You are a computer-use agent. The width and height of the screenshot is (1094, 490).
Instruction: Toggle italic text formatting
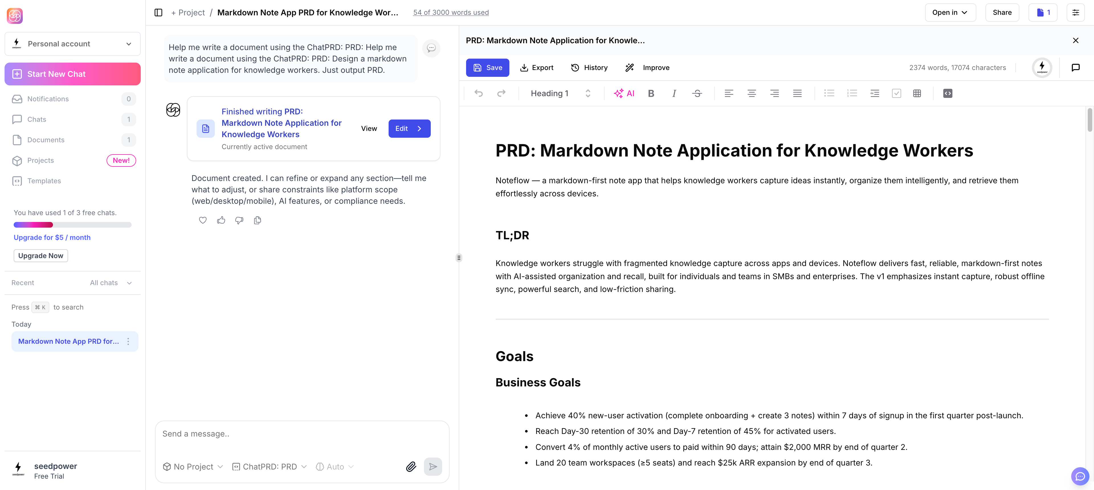[674, 93]
